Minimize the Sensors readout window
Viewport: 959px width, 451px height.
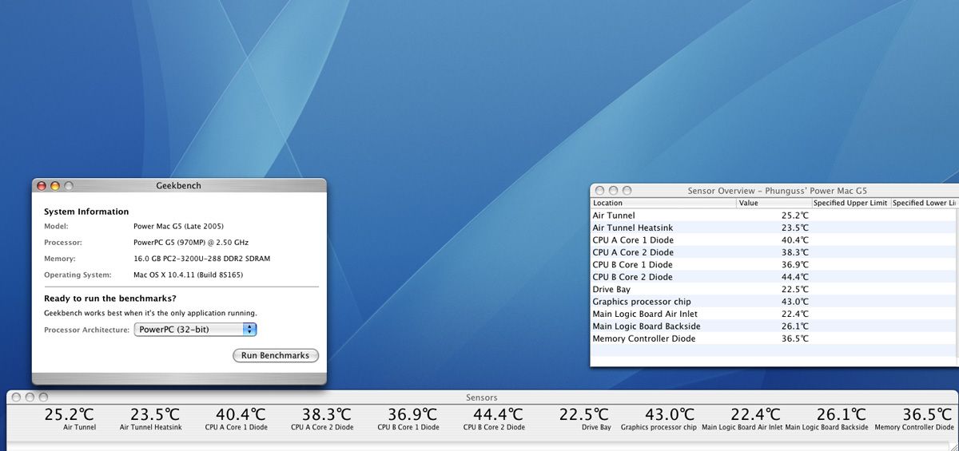point(30,397)
